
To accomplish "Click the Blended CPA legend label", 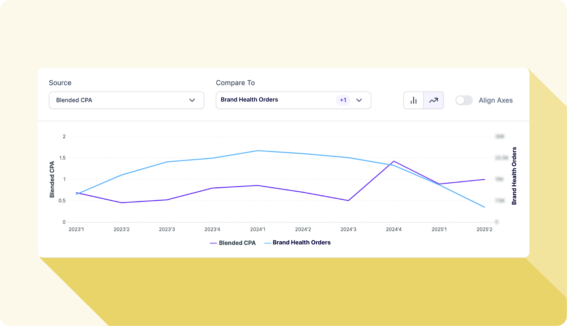I will pyautogui.click(x=237, y=243).
